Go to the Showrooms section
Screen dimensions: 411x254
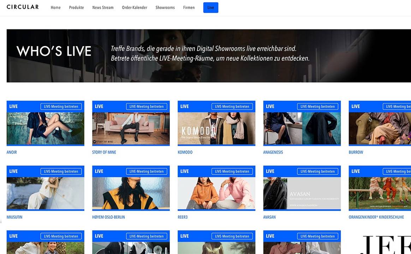(165, 7)
